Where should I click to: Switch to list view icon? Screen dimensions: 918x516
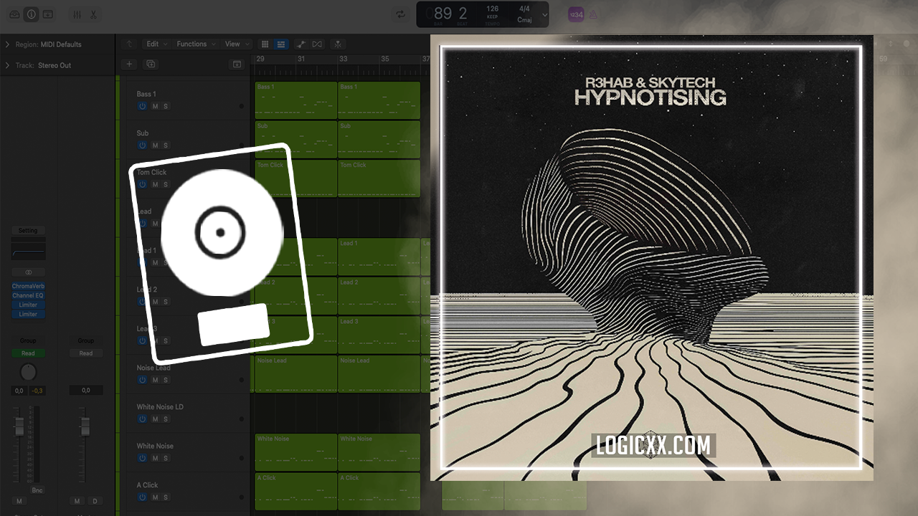(281, 44)
